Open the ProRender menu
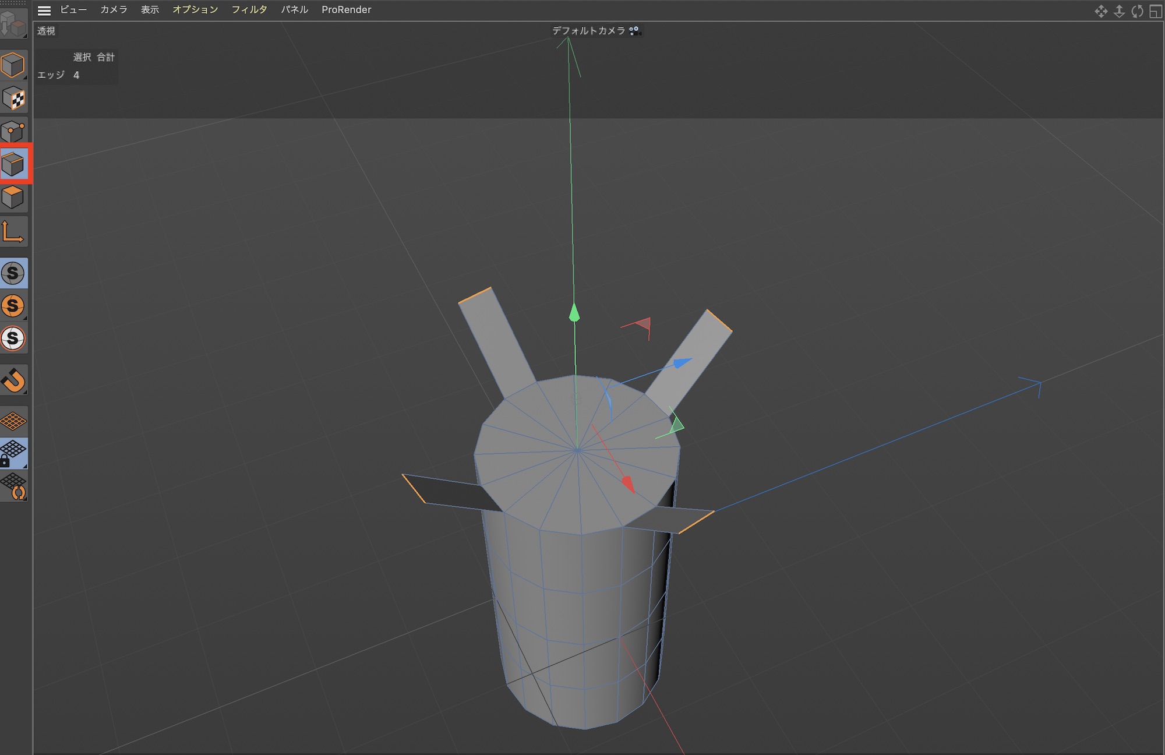 346,10
